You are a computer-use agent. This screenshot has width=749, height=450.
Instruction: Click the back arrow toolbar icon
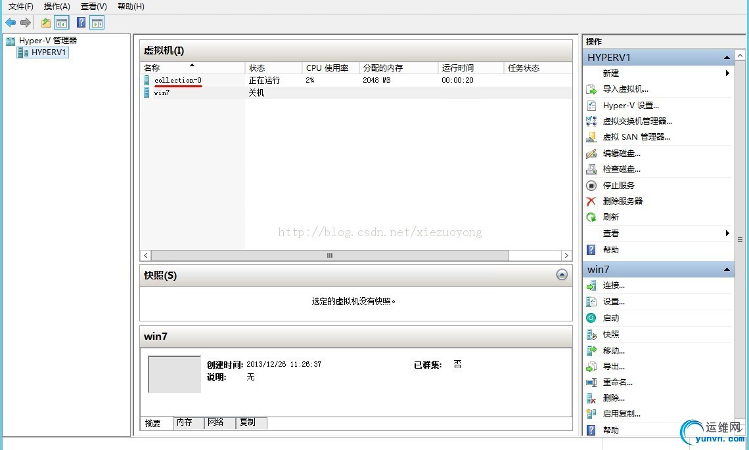tap(11, 22)
